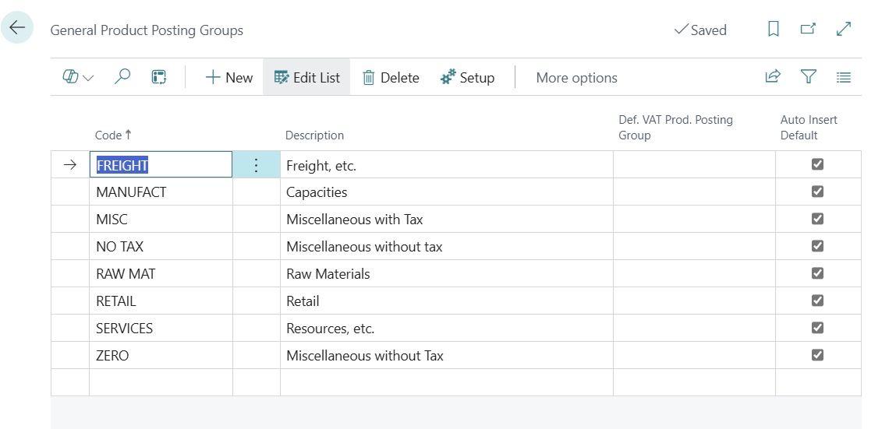Viewport: 896px width, 429px height.
Task: Open the filter pane icon
Action: click(808, 77)
